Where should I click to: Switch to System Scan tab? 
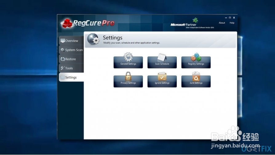(71, 50)
